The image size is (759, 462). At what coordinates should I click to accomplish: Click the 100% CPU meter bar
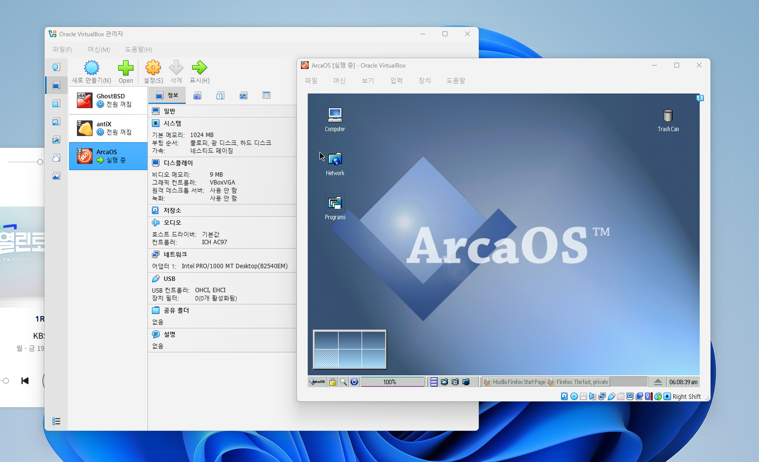click(392, 382)
